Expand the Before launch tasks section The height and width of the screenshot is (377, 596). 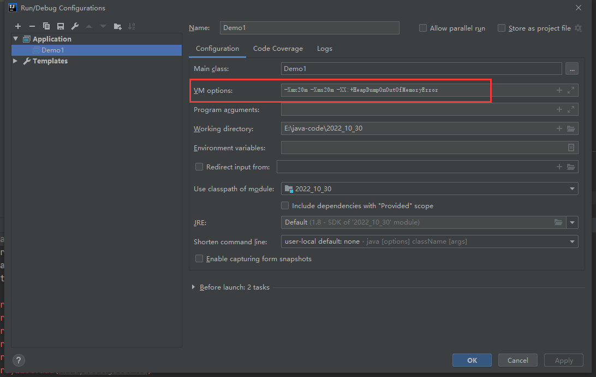pos(194,287)
